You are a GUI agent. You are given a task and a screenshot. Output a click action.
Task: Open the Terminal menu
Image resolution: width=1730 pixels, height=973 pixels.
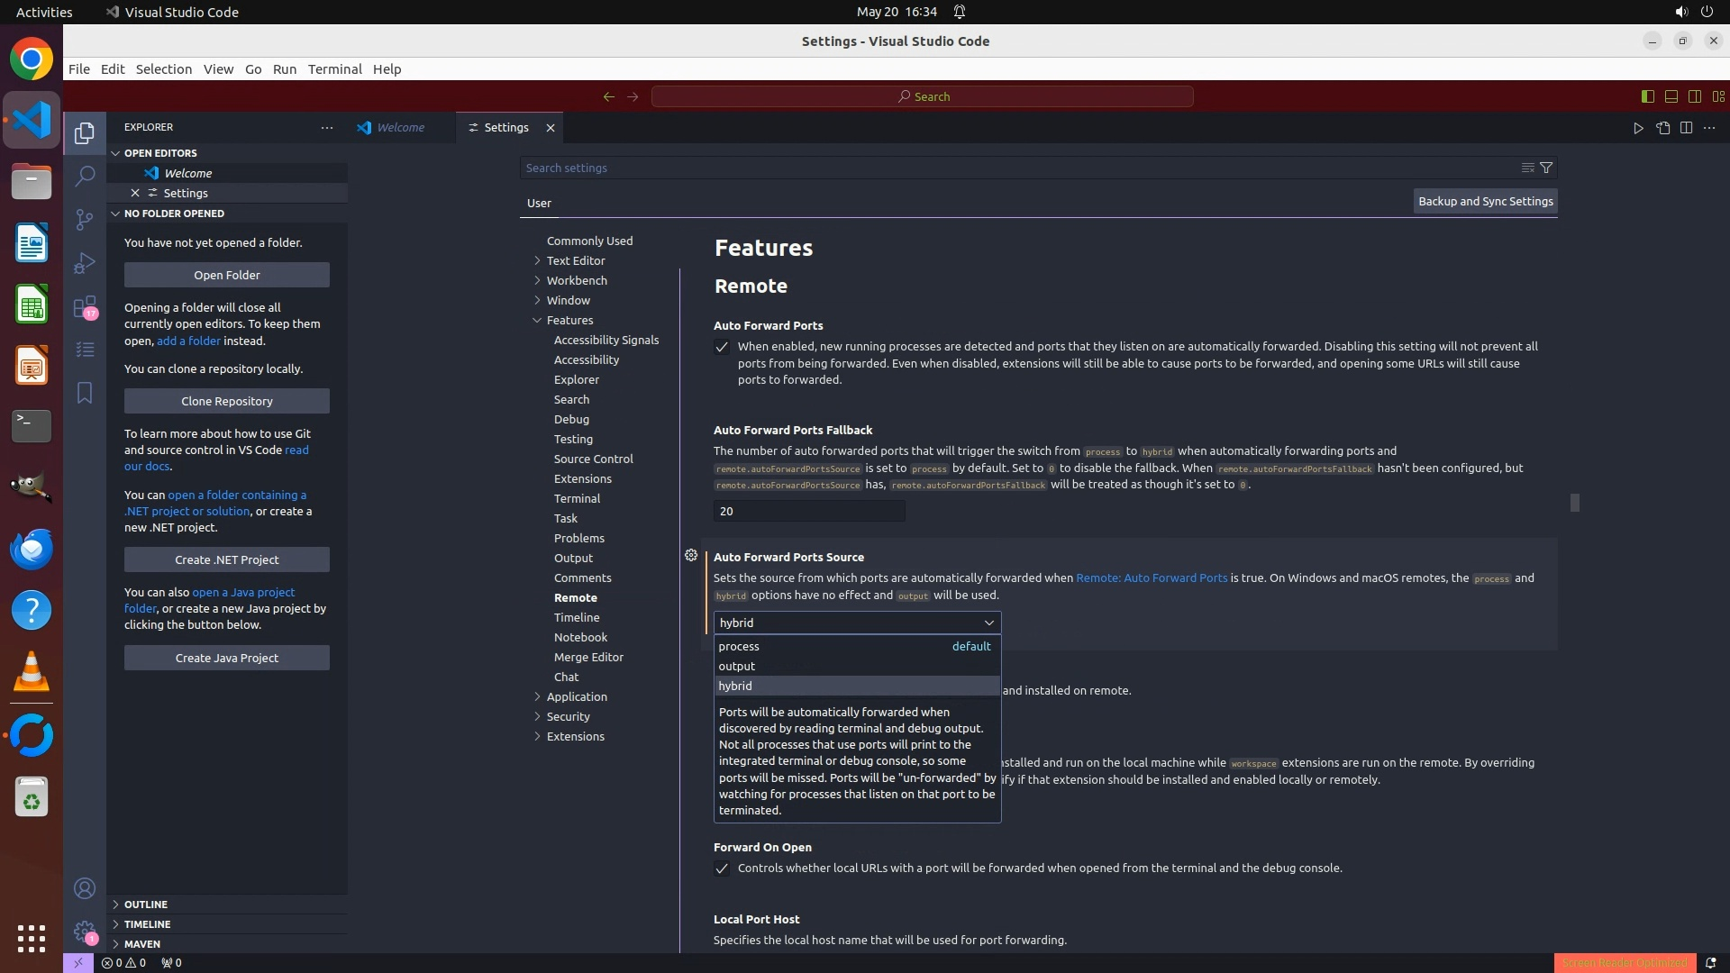pos(334,69)
